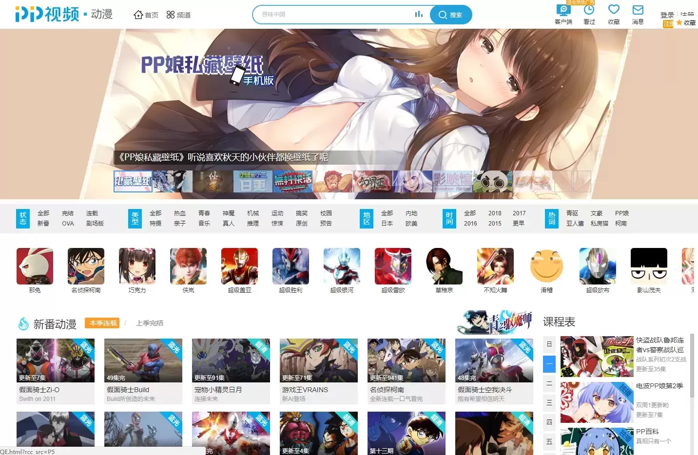Open the 假面骑士空我决斗 thumbnail

(x=494, y=360)
